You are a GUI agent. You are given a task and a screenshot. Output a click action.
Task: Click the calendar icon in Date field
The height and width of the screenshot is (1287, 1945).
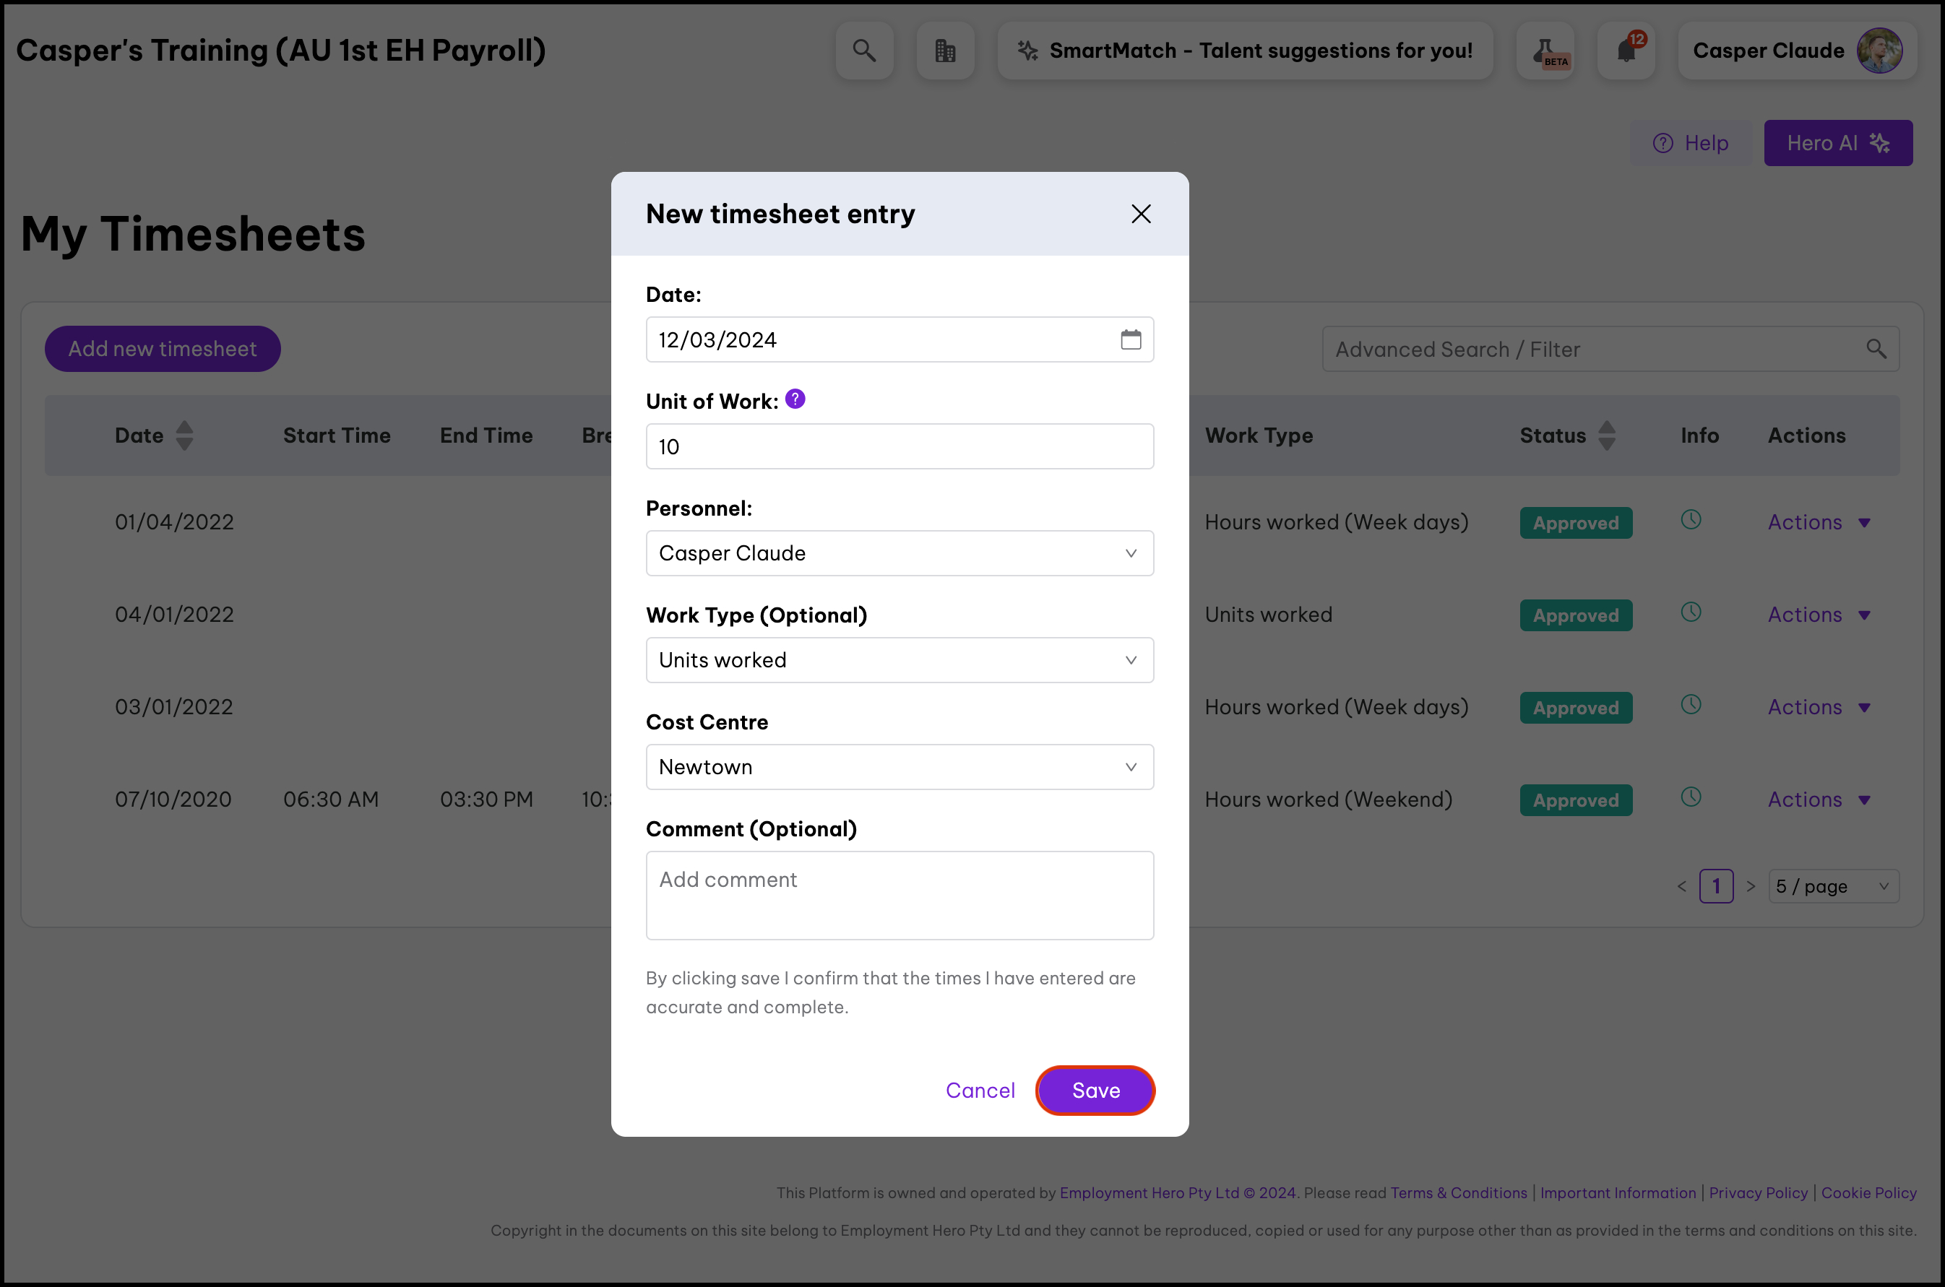1131,339
